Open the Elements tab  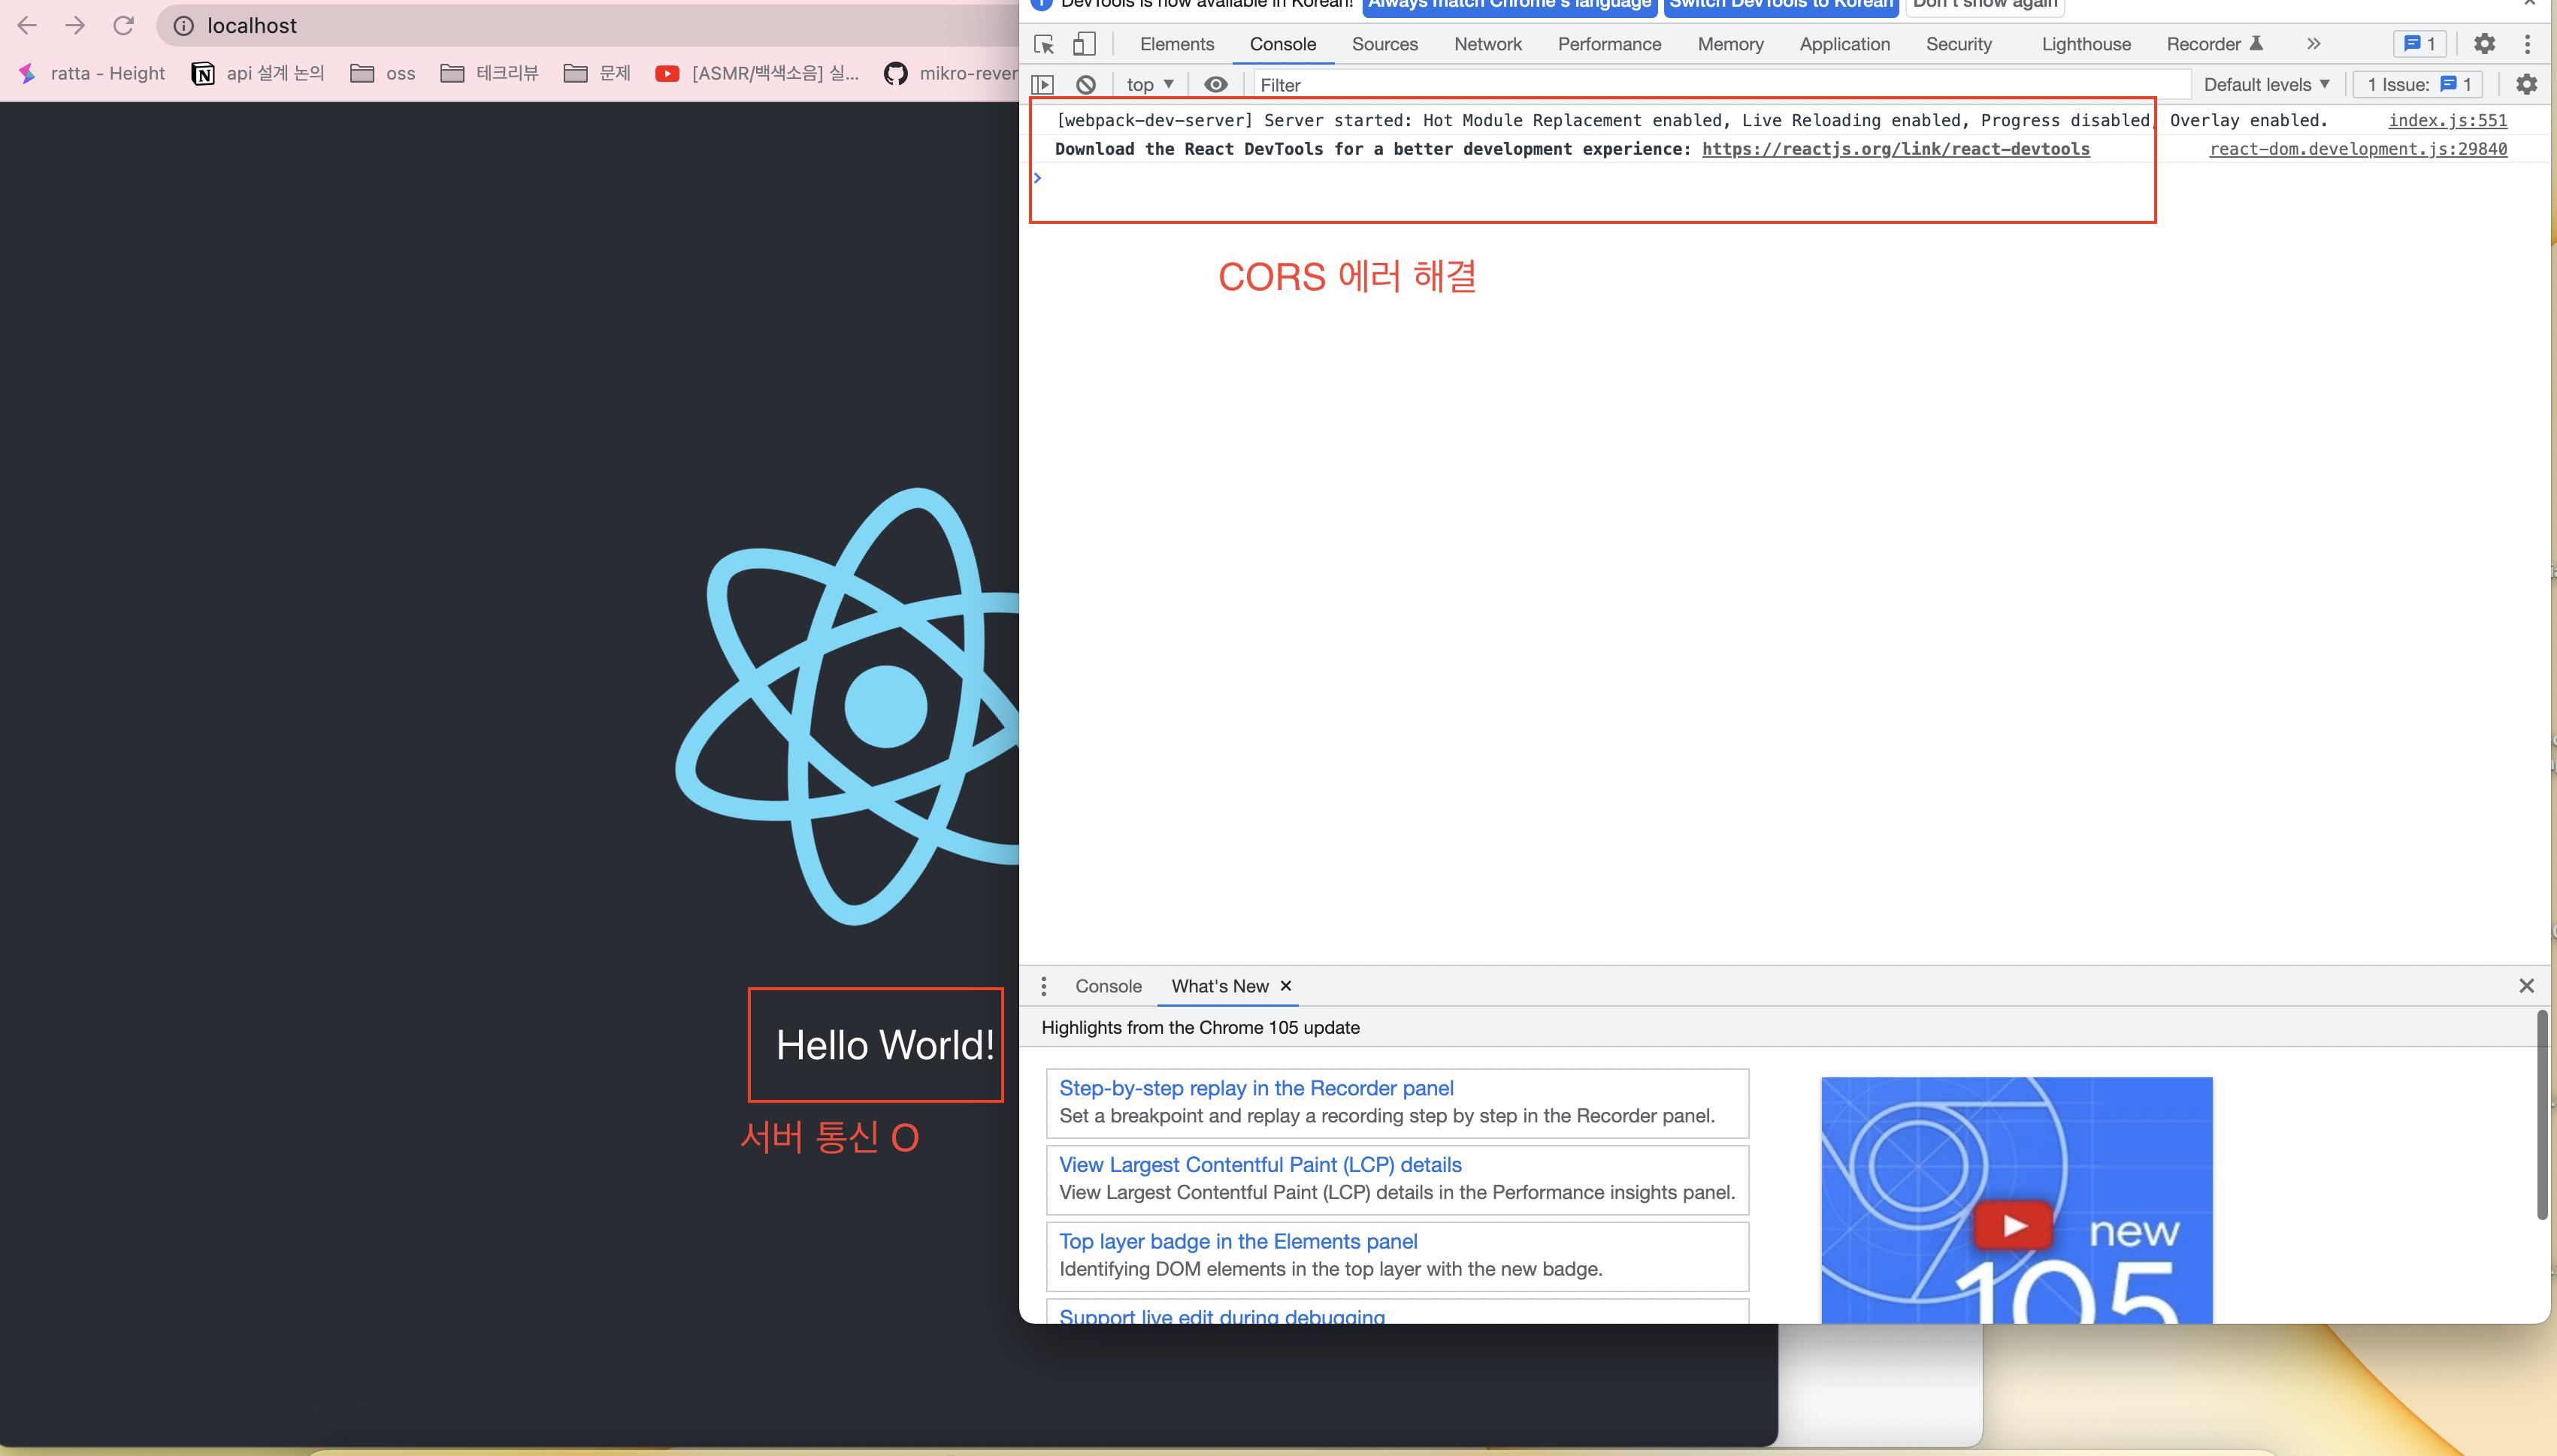click(1176, 44)
